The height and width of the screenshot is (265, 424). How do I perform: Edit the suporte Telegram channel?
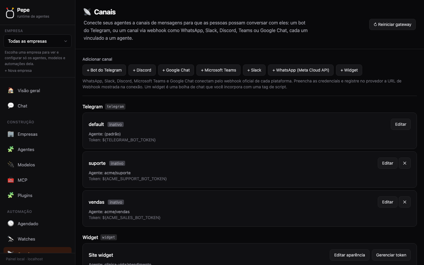tap(387, 163)
